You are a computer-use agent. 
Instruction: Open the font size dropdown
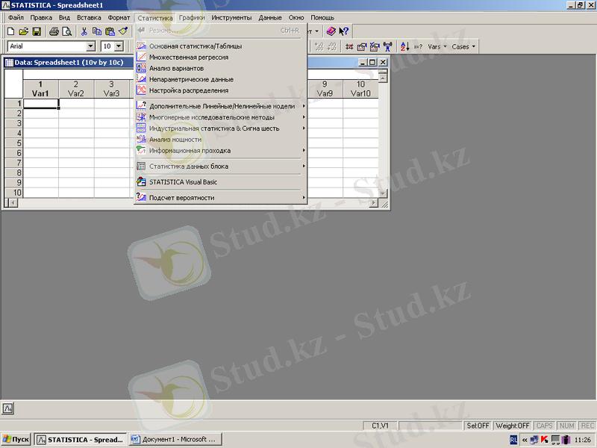click(118, 46)
